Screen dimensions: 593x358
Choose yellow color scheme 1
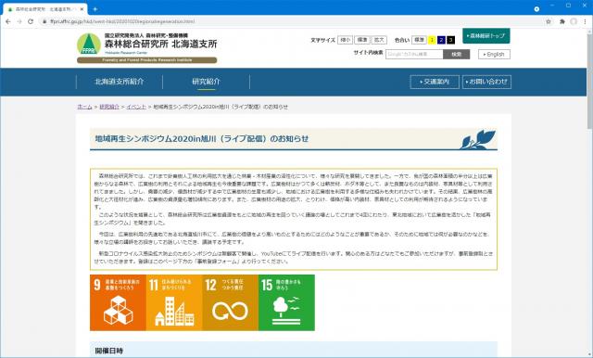pos(432,40)
